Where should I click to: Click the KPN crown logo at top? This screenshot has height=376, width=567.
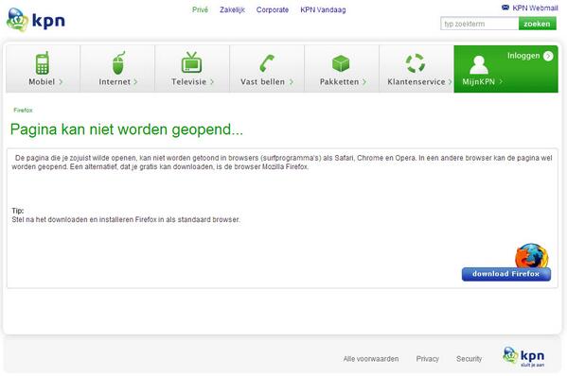pos(36,20)
